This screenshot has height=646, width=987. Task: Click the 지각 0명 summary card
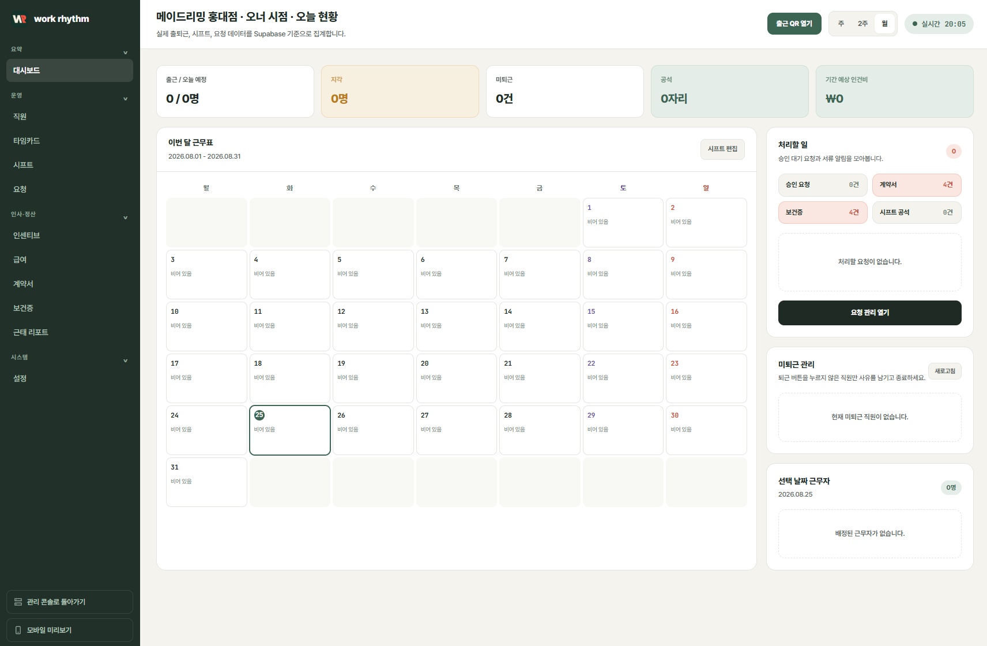pyautogui.click(x=400, y=91)
